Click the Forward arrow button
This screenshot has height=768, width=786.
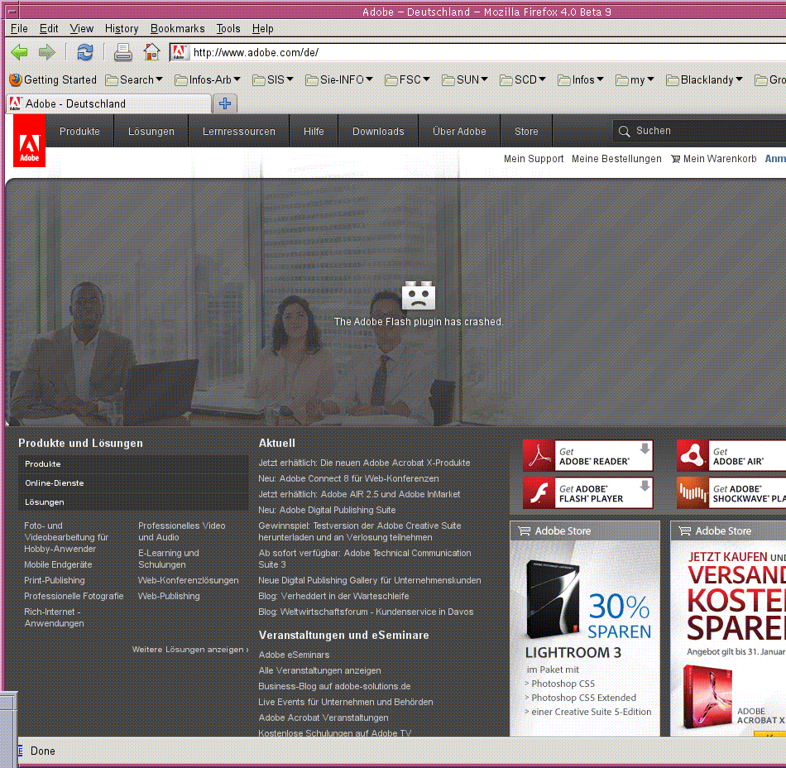click(47, 52)
